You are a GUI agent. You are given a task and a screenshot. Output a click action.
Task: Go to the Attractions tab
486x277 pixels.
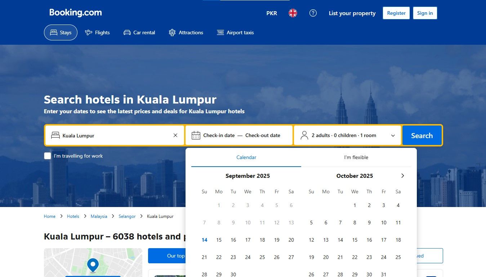click(x=186, y=32)
